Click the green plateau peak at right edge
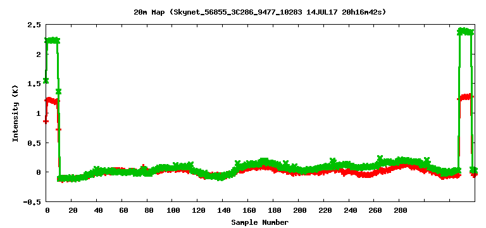 (x=466, y=31)
